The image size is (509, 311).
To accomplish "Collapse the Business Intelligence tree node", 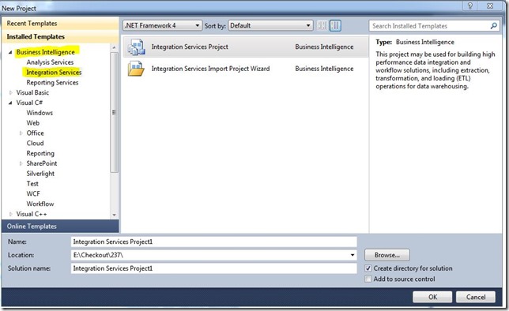I will [10, 52].
